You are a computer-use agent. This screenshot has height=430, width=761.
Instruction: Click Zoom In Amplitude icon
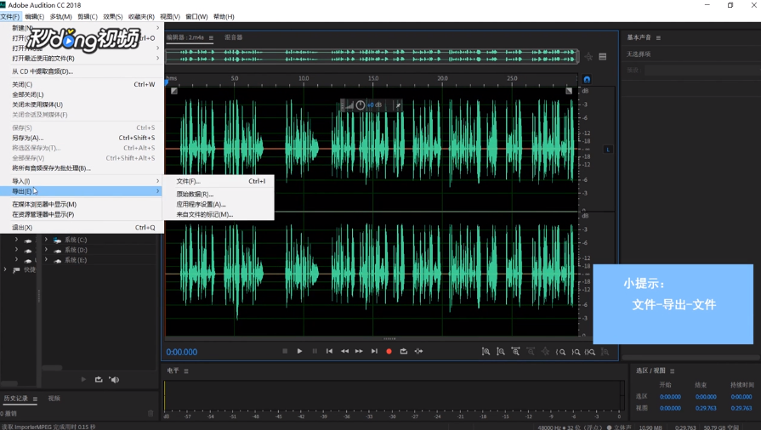tap(486, 351)
